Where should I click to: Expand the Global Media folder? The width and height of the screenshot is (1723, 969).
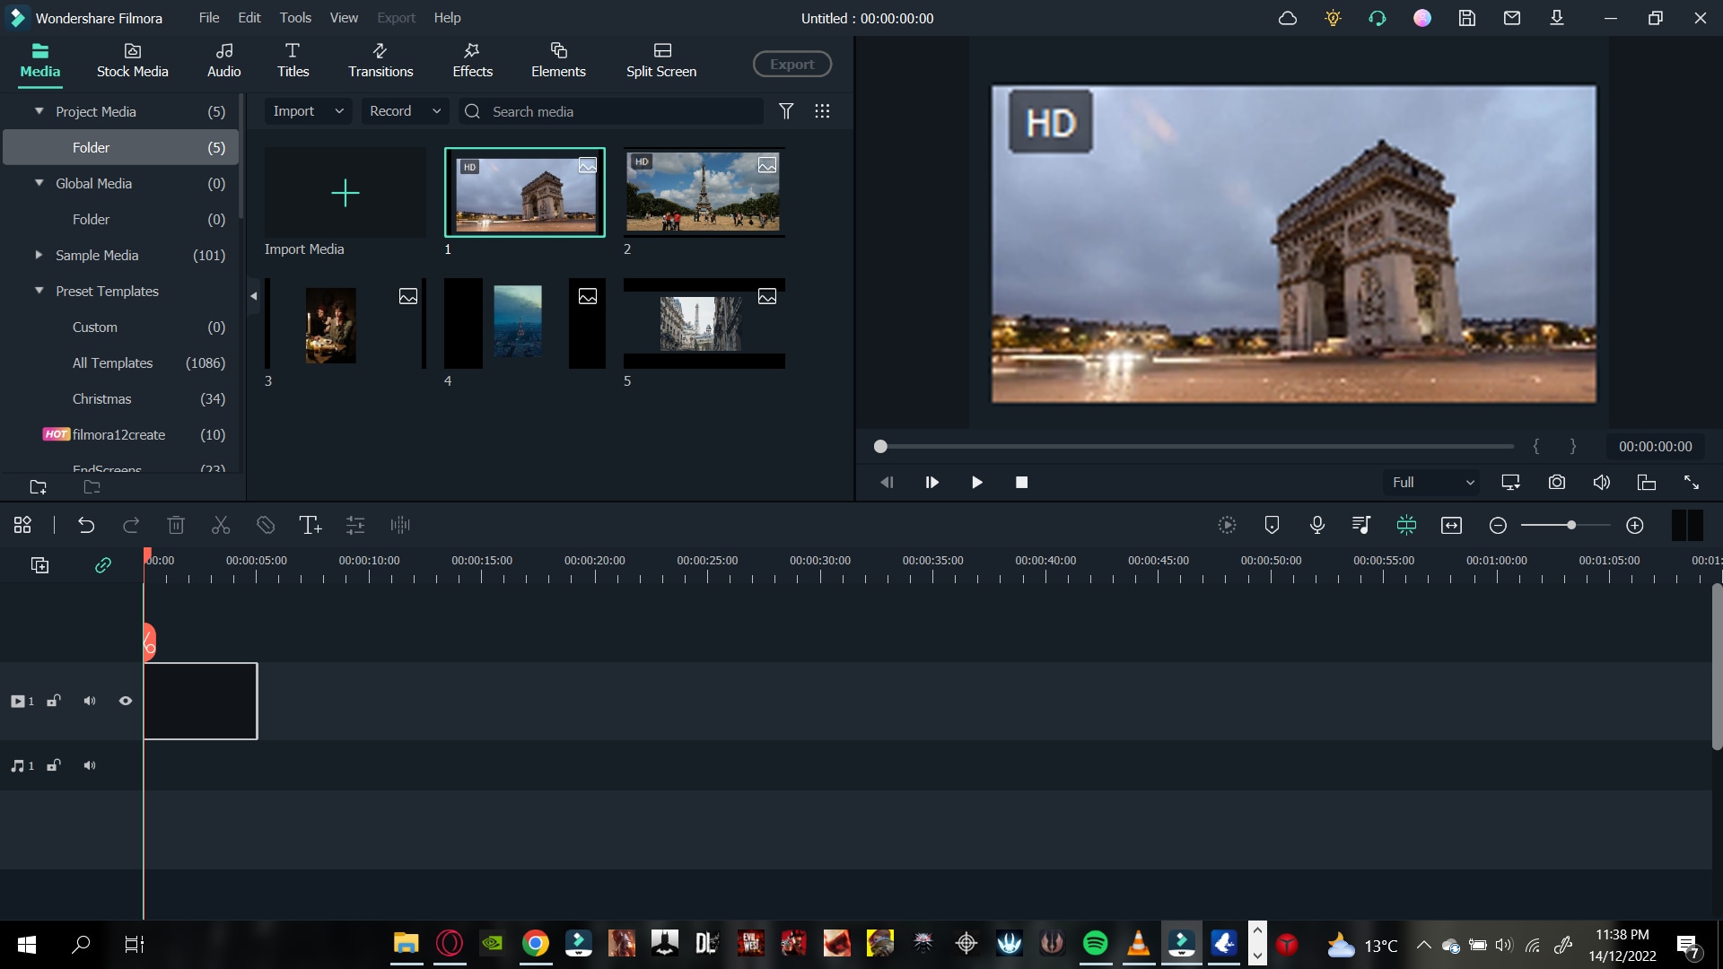pos(39,183)
